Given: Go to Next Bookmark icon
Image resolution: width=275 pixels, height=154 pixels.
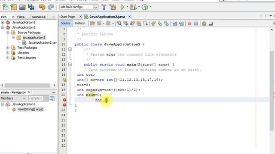Looking at the screenshot, I should (x=160, y=24).
